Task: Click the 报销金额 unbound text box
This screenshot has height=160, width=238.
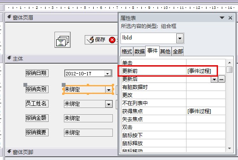Action: click(88, 119)
